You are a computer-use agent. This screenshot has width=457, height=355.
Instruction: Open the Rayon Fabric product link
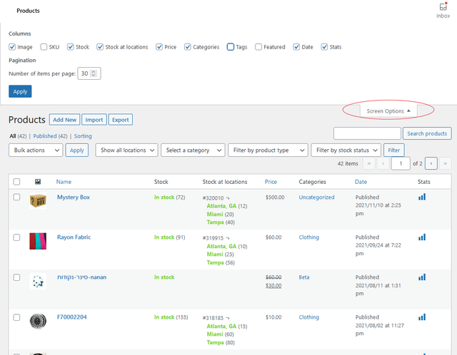click(74, 237)
